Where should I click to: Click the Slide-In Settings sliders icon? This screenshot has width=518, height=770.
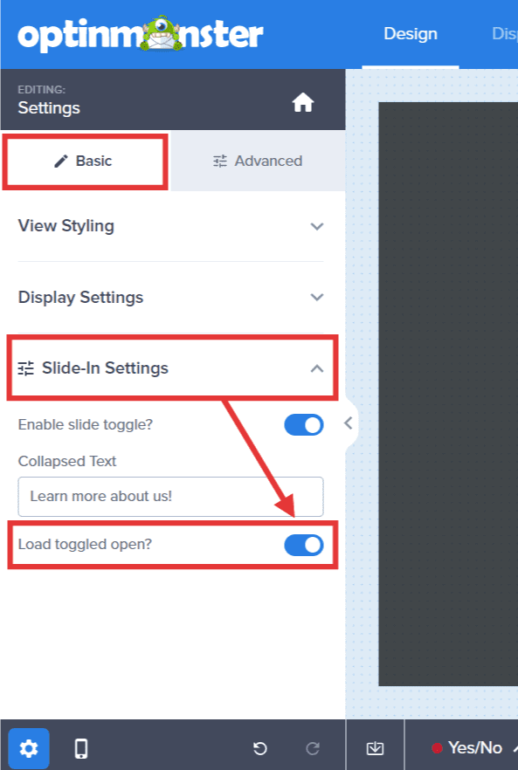pos(26,368)
